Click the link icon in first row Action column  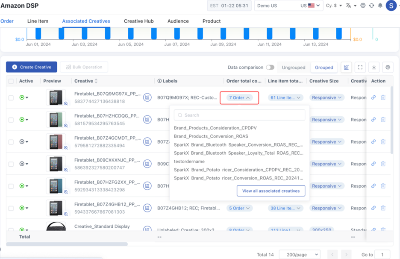374,97
